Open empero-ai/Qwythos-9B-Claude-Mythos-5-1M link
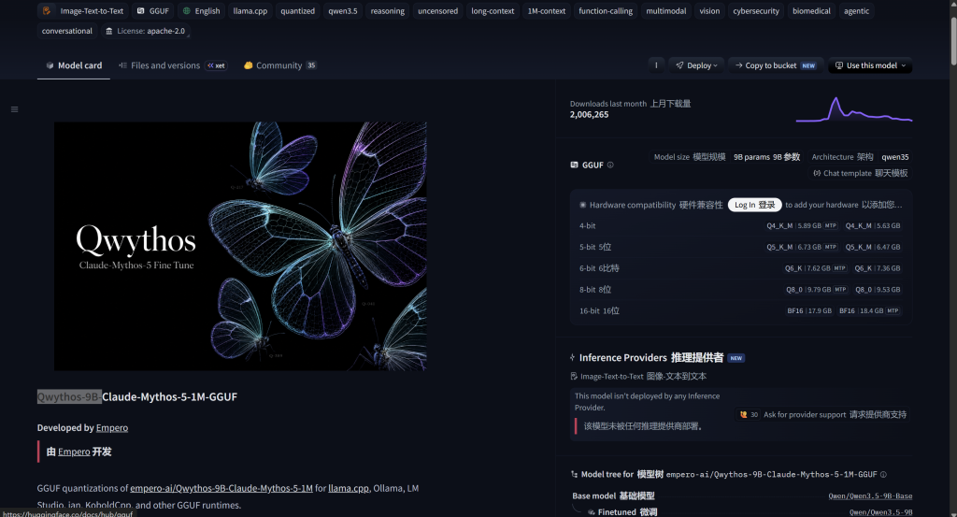Image resolution: width=957 pixels, height=517 pixels. coord(221,488)
